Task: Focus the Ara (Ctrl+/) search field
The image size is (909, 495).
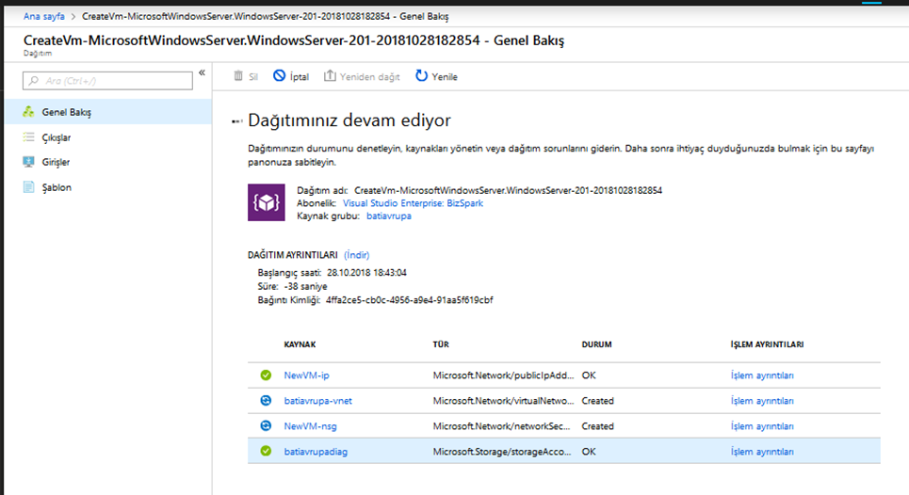Action: pyautogui.click(x=107, y=81)
